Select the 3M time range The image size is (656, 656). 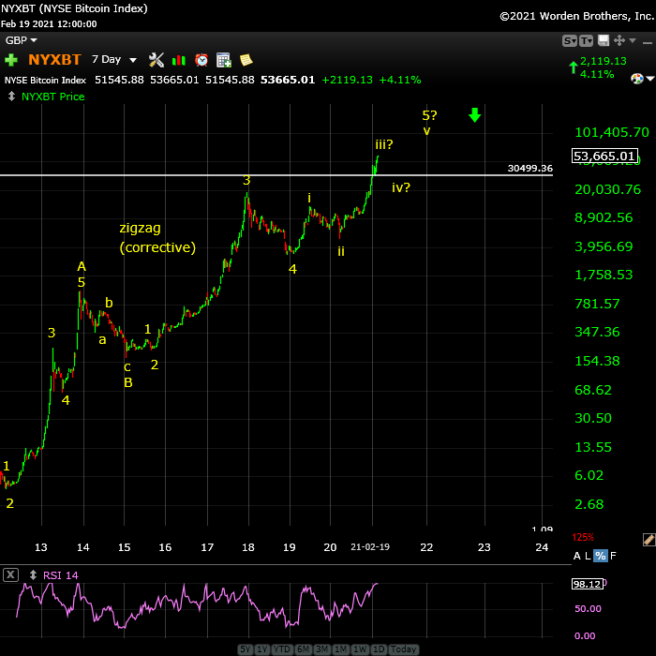click(321, 649)
